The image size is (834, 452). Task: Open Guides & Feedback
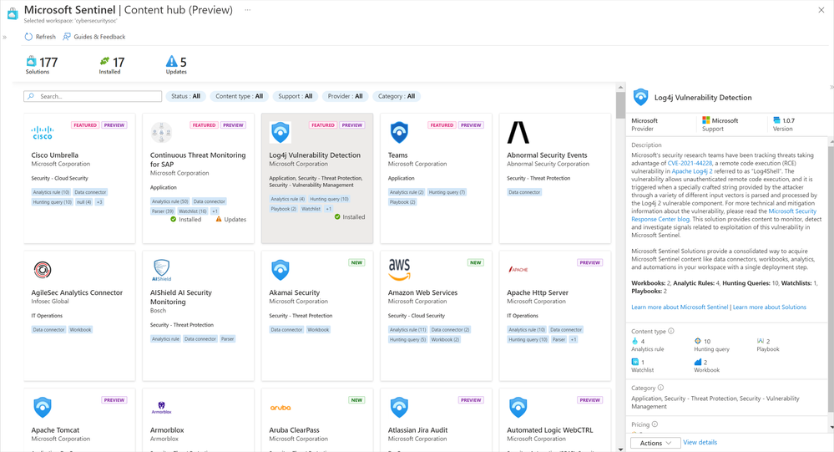point(94,37)
